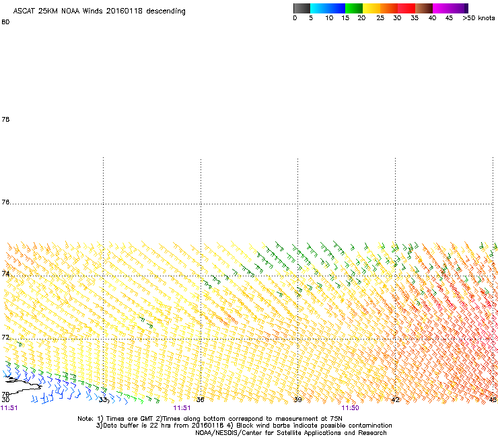Click the legend value '35'
The height and width of the screenshot is (437, 498).
click(x=415, y=18)
